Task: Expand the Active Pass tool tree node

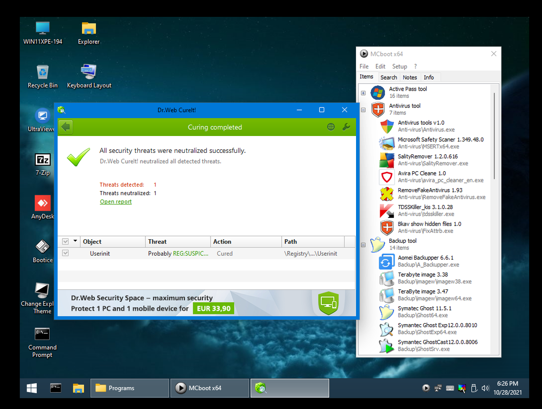Action: (x=363, y=93)
